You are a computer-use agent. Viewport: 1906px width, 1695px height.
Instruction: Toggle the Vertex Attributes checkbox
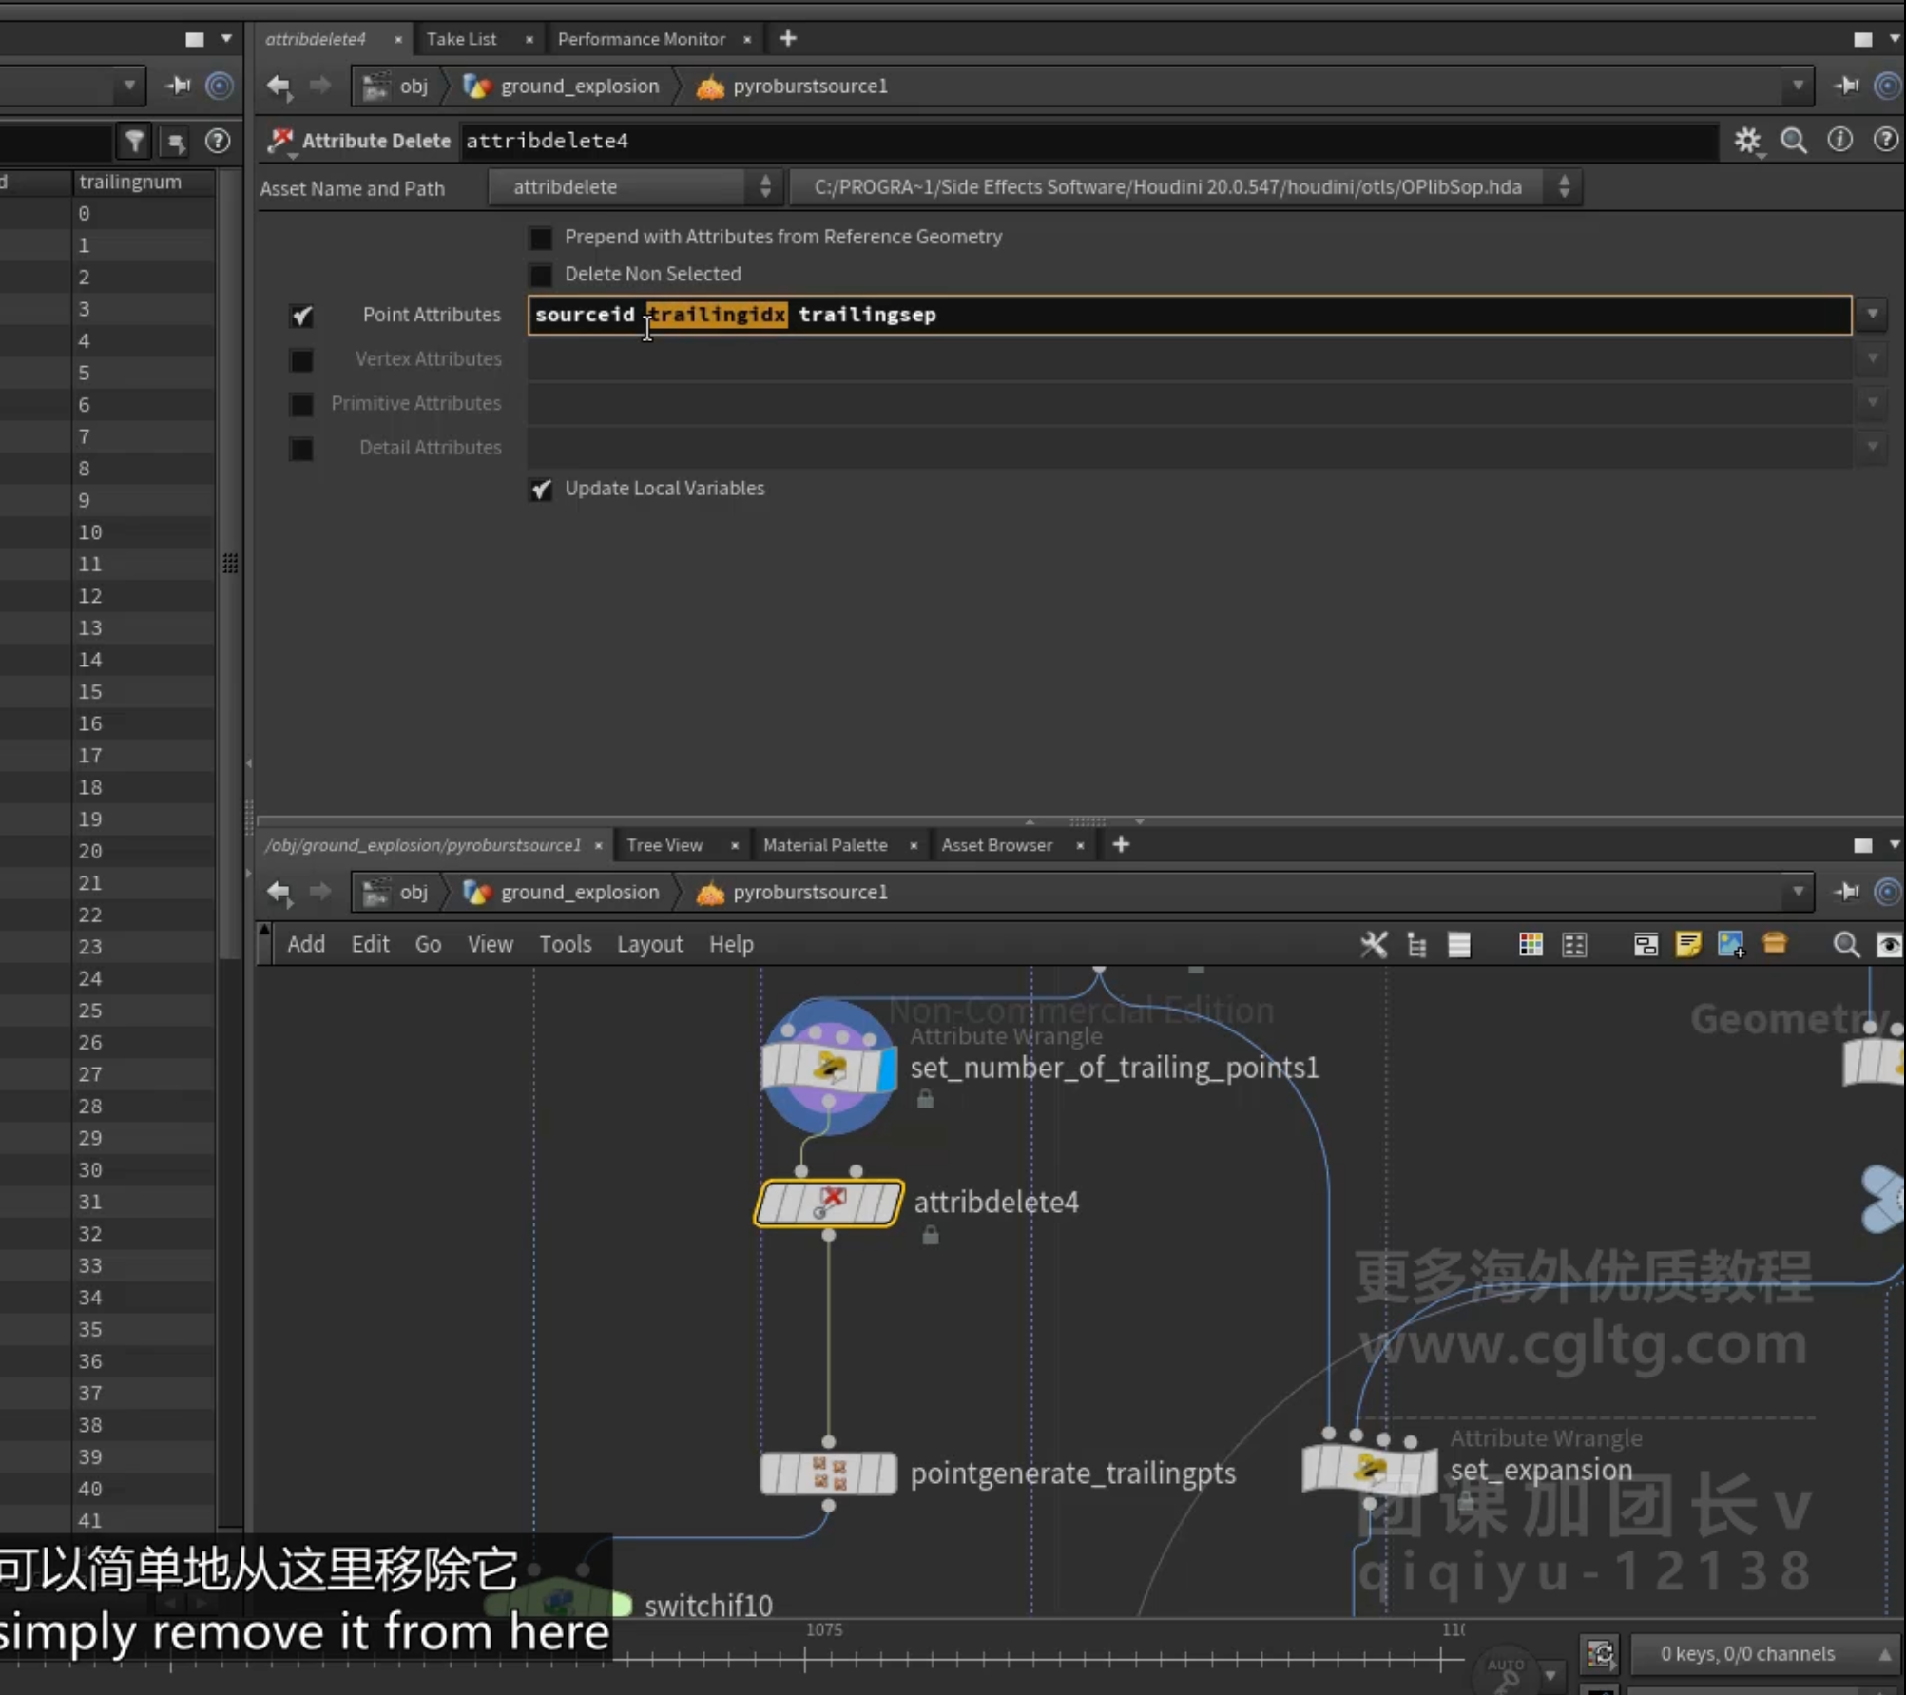coord(301,360)
